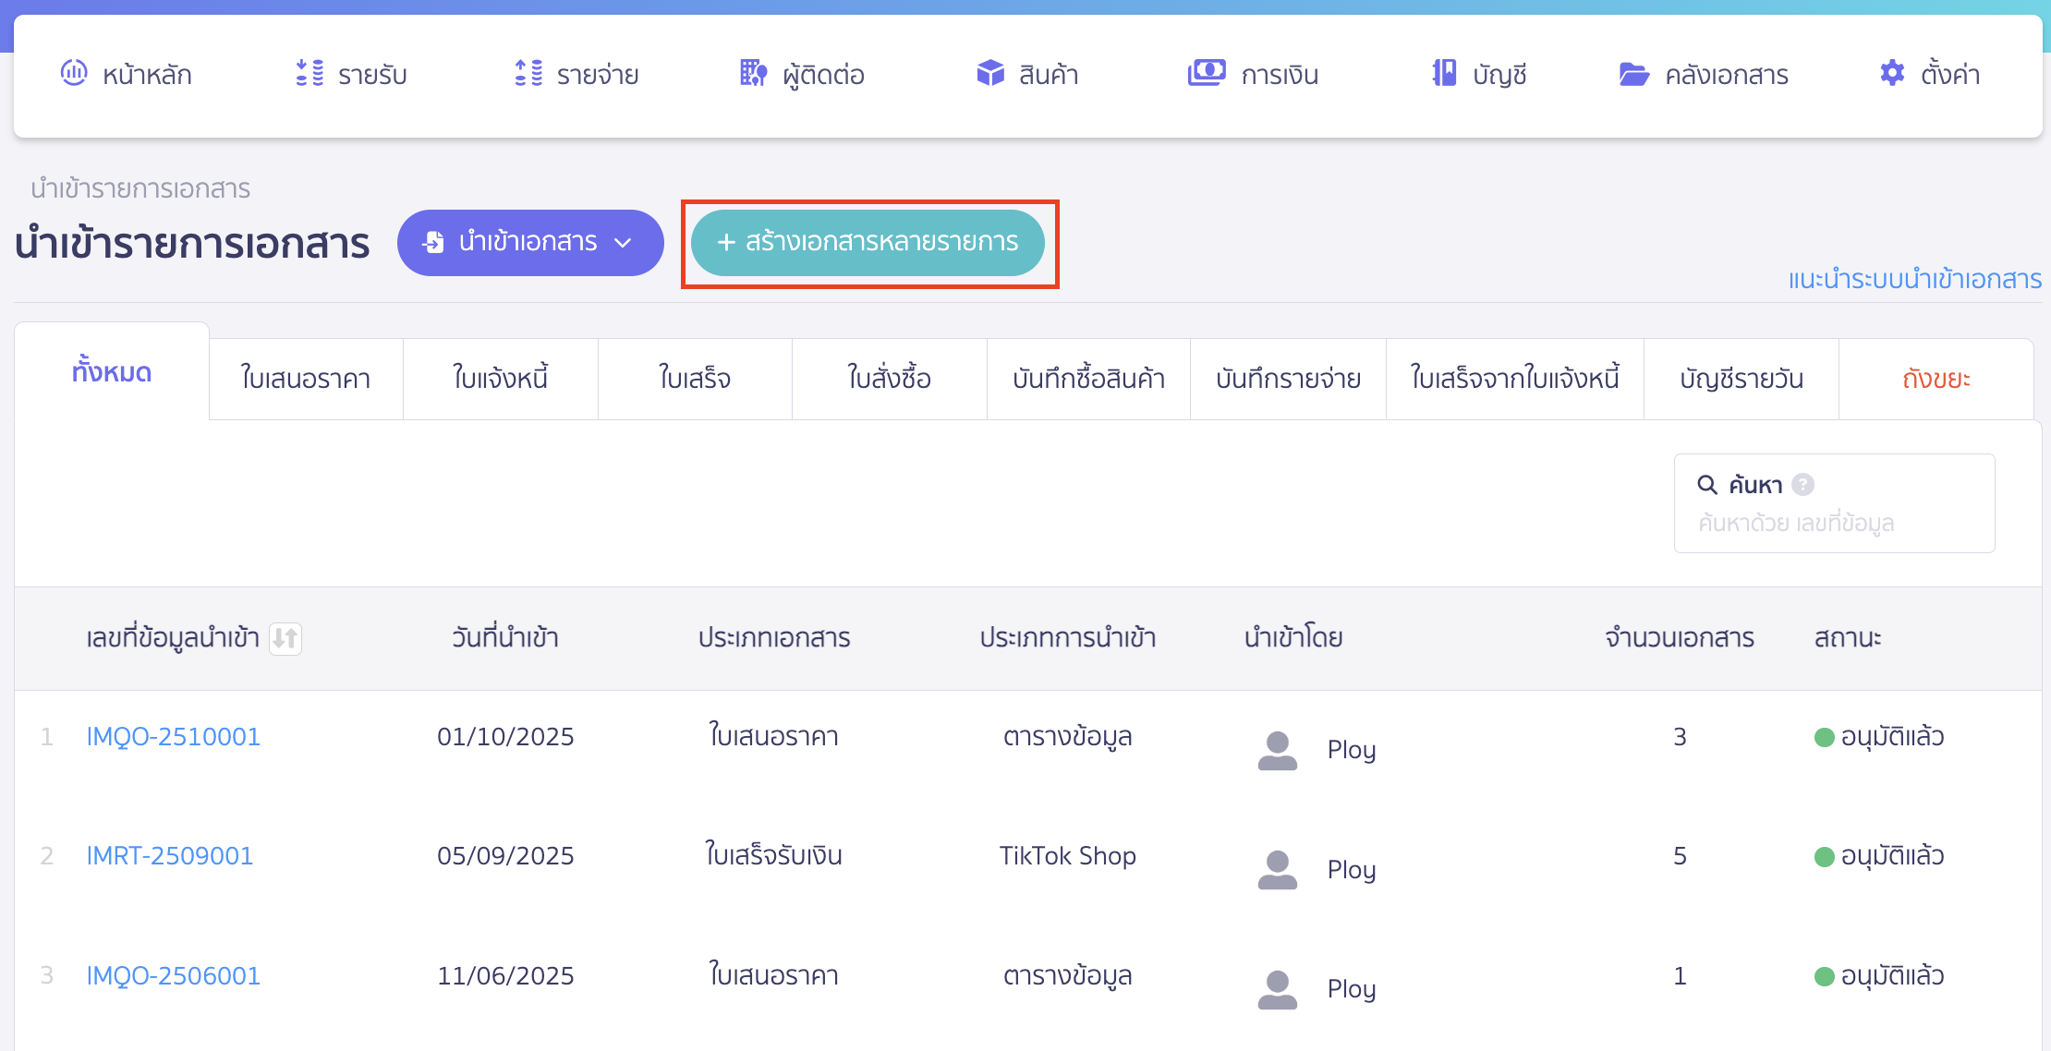Select the รายจ่าย (Expenses) menu icon

(528, 73)
